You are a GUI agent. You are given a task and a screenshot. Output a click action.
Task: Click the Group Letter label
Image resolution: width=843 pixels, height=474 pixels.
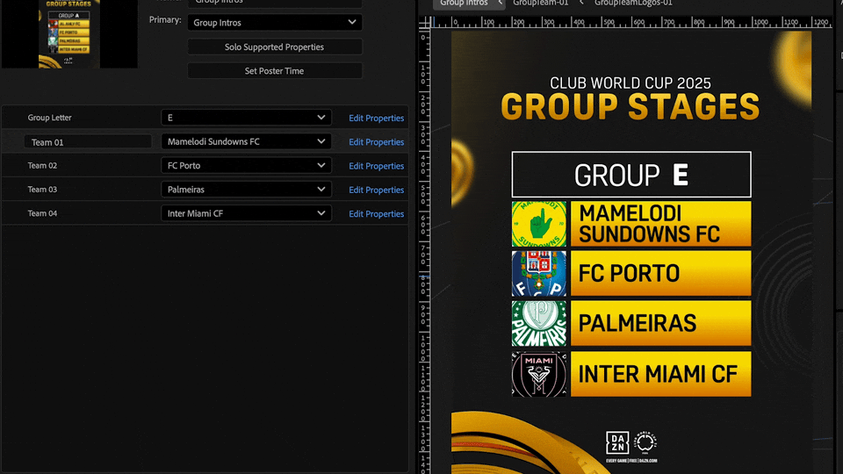(49, 118)
